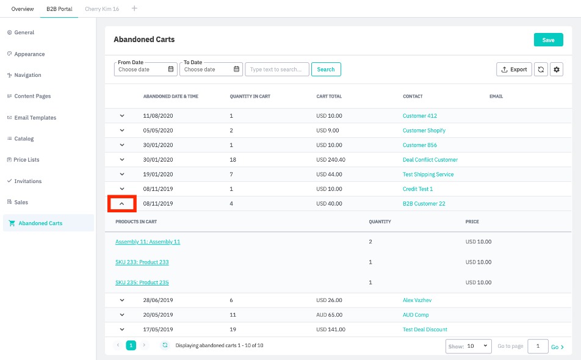This screenshot has height=360, width=581.
Task: Click the Save button
Action: tap(548, 40)
